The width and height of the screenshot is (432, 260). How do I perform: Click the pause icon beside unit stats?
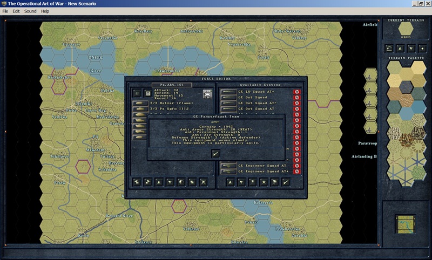(137, 93)
